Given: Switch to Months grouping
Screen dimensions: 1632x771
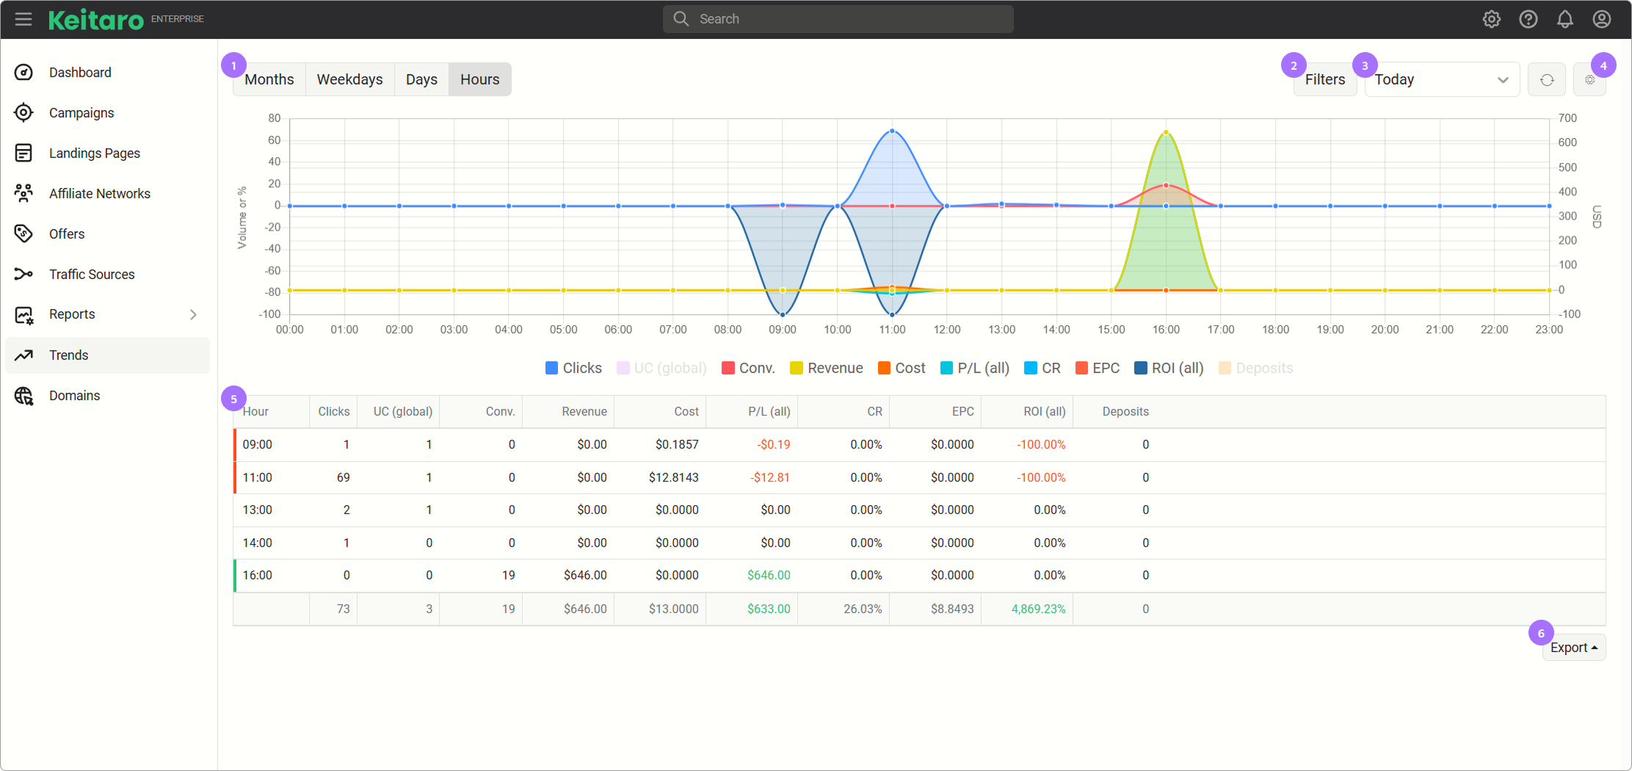Looking at the screenshot, I should pos(269,79).
